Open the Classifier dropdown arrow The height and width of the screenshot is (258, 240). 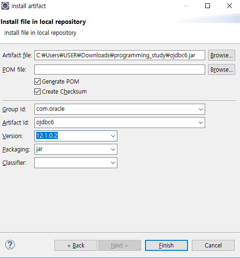click(x=113, y=163)
